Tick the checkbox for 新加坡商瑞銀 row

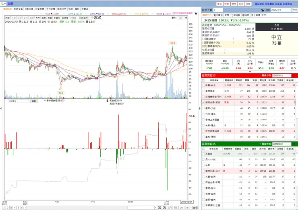[x=203, y=131]
